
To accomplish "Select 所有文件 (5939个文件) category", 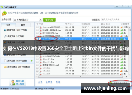I will 17,61.
